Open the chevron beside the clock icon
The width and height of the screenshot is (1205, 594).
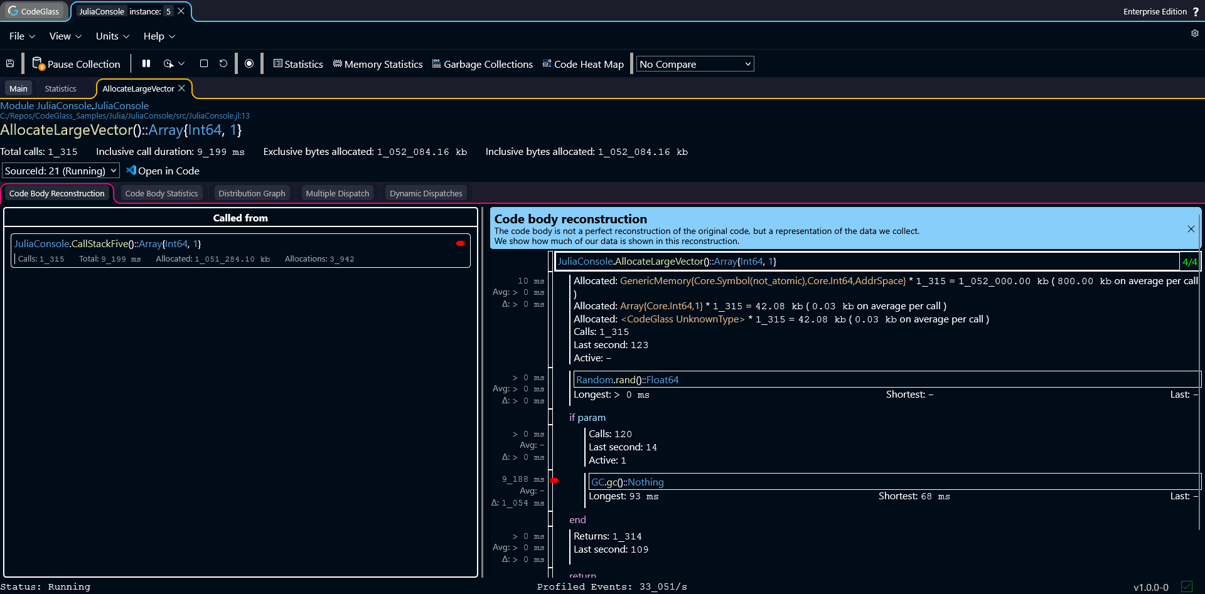(x=181, y=63)
